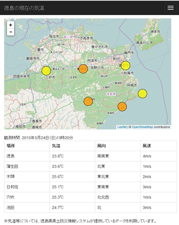Open the Leaflet attribution link
179x225 pixels.
pos(122,127)
